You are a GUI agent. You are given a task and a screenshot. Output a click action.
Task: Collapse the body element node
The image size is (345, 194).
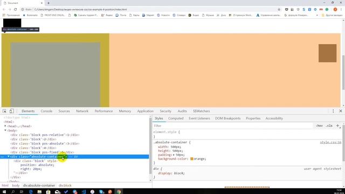[x=5, y=130]
